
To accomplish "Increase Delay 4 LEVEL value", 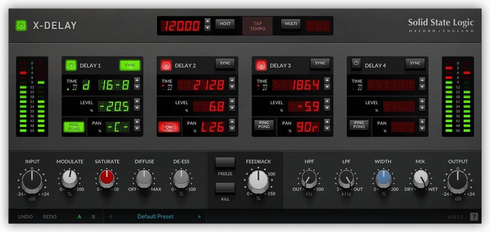I will (422, 101).
